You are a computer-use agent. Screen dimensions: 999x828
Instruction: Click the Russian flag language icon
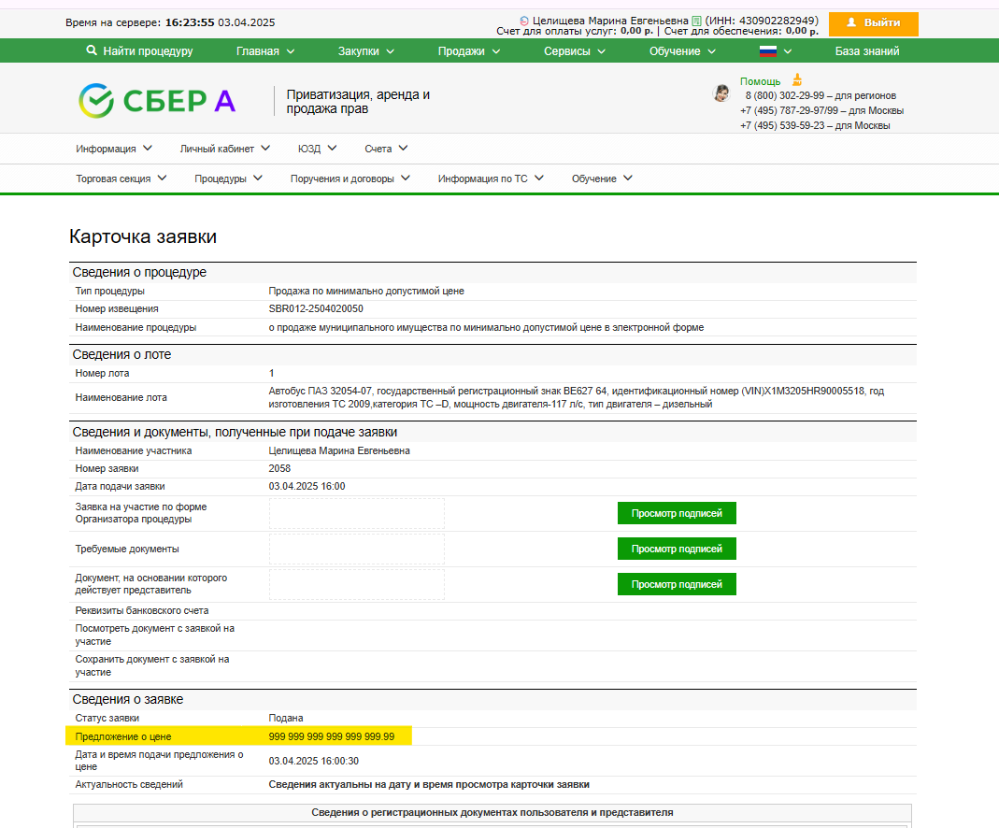pyautogui.click(x=768, y=51)
